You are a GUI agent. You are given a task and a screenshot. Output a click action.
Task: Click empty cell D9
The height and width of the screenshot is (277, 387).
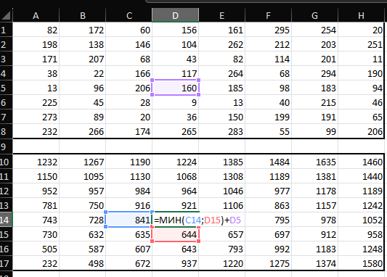pos(175,146)
